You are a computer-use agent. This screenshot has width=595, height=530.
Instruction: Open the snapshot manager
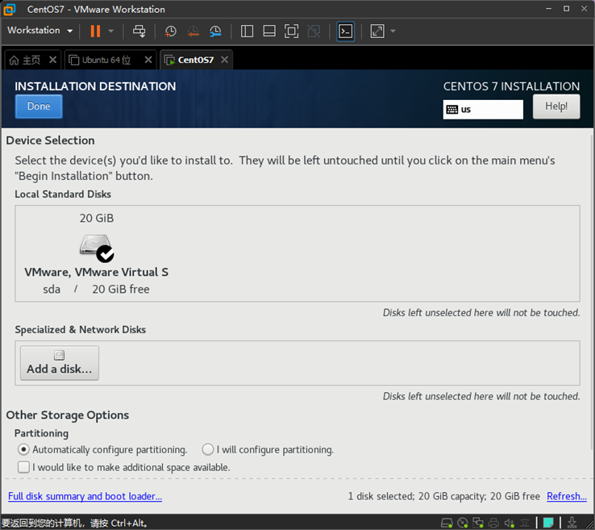[x=215, y=31]
